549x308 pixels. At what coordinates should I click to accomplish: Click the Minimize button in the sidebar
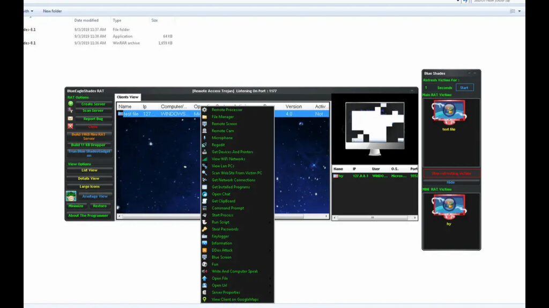(x=76, y=206)
